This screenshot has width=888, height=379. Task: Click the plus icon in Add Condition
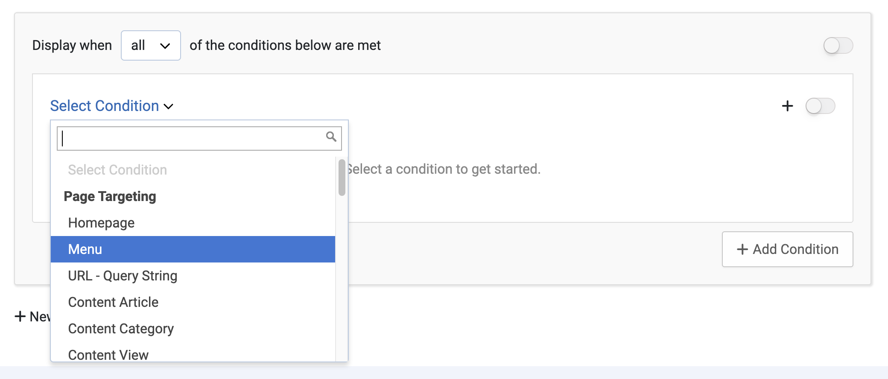pos(742,249)
